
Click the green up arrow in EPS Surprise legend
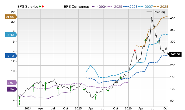40,6
